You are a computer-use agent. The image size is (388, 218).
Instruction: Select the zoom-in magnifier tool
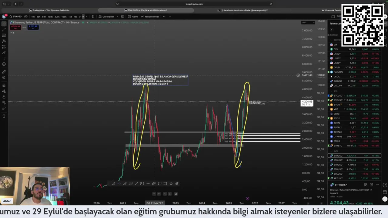point(4,78)
